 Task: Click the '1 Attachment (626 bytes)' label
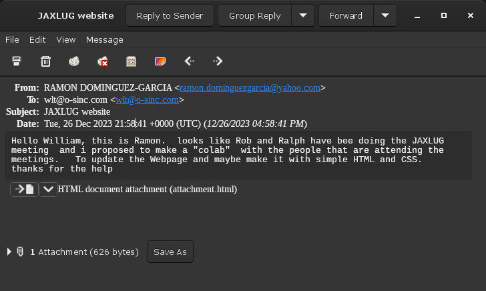point(84,252)
